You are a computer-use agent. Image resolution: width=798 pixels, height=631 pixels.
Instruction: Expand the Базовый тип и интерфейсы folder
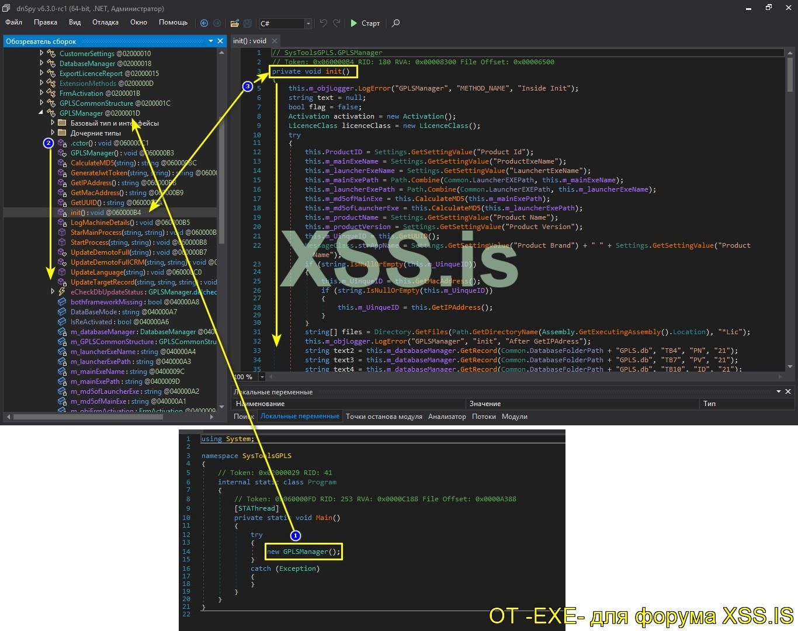coord(53,123)
